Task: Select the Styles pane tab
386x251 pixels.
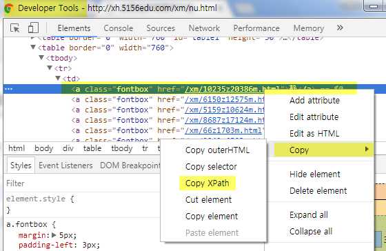Action: click(x=21, y=165)
